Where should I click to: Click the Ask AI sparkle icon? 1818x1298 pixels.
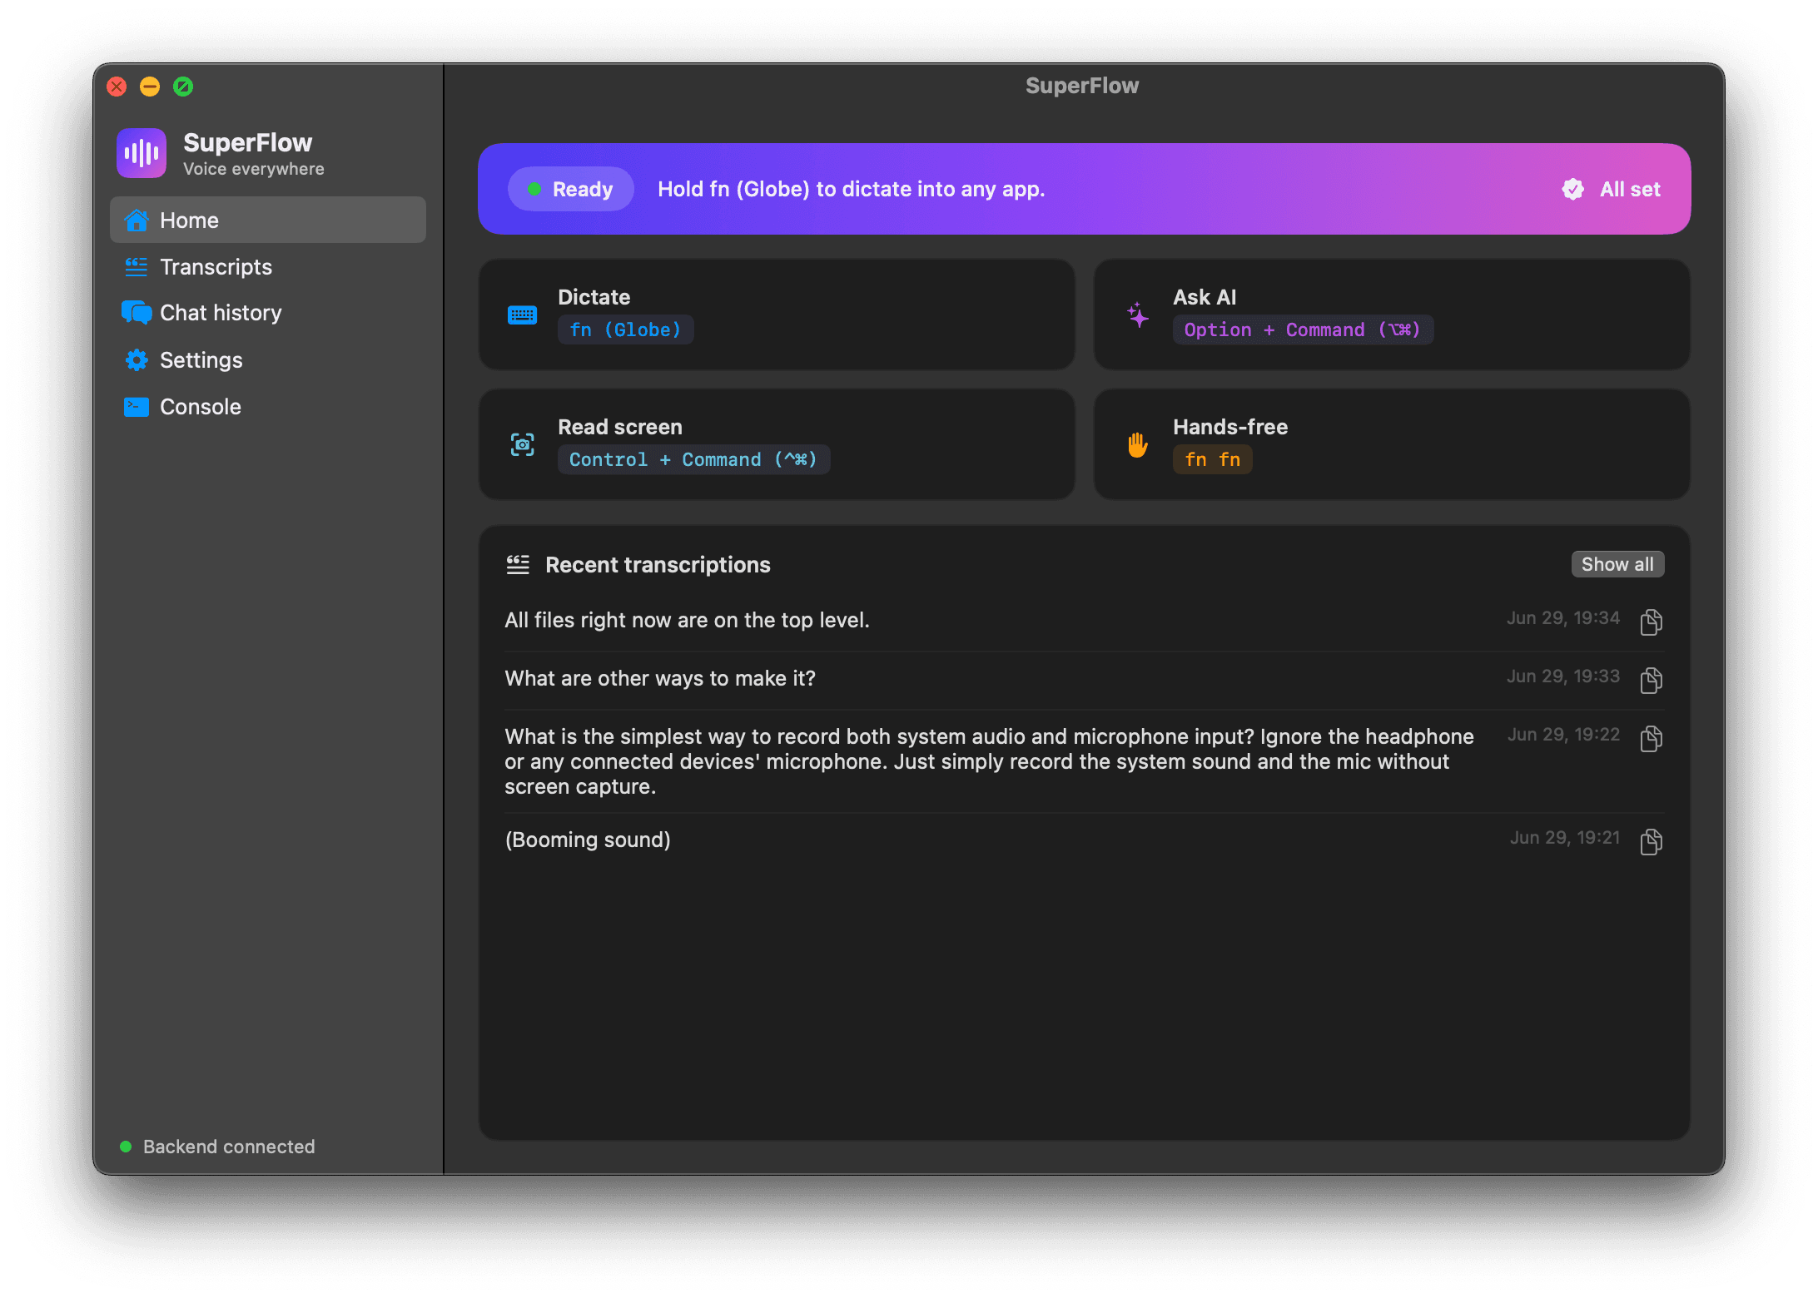(x=1138, y=315)
